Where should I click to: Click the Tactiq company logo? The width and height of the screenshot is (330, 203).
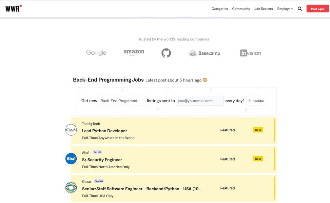tap(71, 130)
